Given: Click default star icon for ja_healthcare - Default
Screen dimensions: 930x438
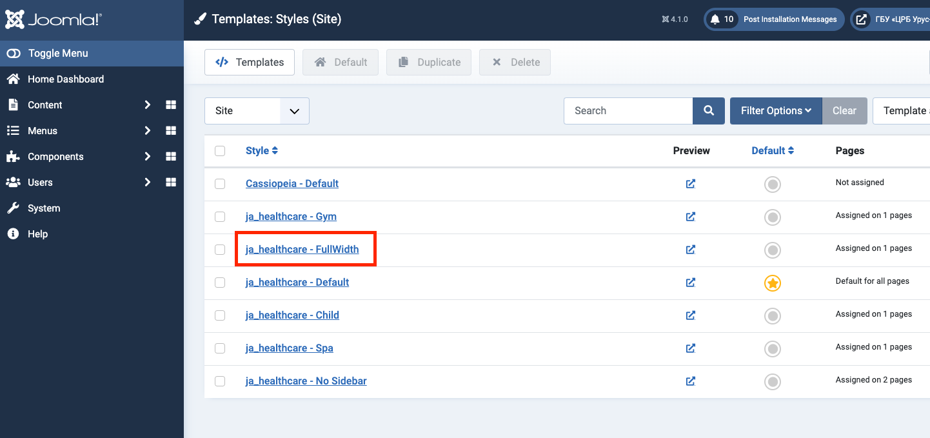Looking at the screenshot, I should [x=772, y=283].
